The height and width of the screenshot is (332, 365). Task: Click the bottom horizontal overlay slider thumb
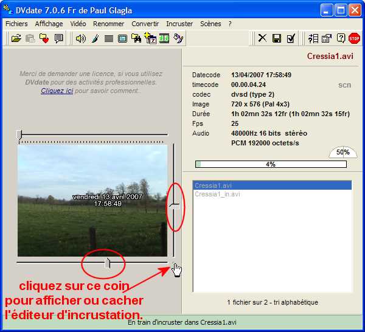coord(107,263)
